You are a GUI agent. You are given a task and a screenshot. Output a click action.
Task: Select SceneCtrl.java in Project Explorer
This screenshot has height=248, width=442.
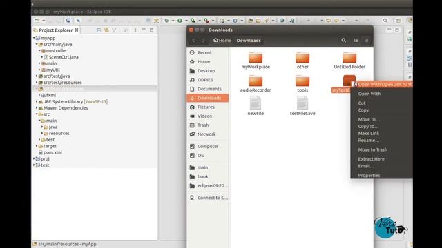pyautogui.click(x=64, y=57)
